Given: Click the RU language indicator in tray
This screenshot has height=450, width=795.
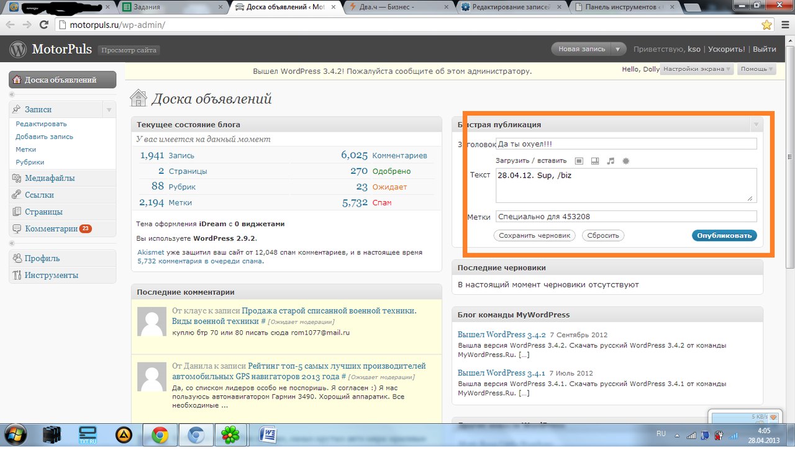Looking at the screenshot, I should tap(661, 433).
